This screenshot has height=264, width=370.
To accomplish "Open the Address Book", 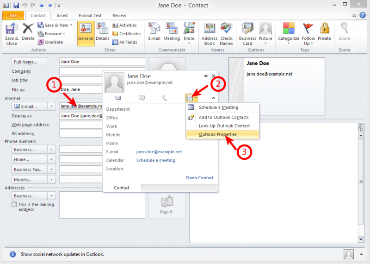I will coord(210,34).
